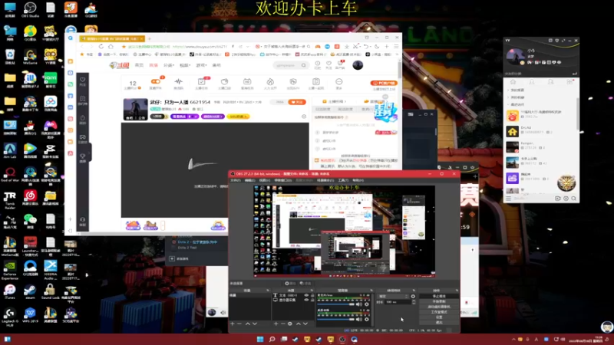Screen dimensions: 614x345
Task: Open OBS 帮助(H) menu
Action: 358,180
